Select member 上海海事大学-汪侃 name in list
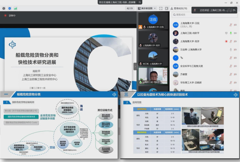 [190, 23]
